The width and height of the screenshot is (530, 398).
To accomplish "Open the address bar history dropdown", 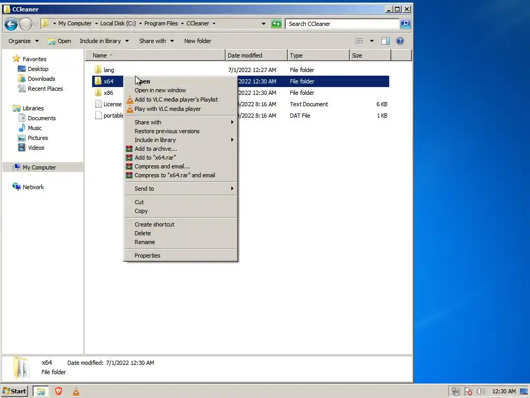I will (263, 24).
